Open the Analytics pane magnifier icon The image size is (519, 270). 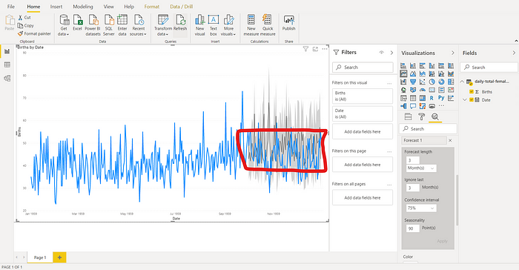coord(435,116)
